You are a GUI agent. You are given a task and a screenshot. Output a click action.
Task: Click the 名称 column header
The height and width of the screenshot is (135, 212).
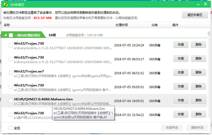pyautogui.click(x=7, y=25)
